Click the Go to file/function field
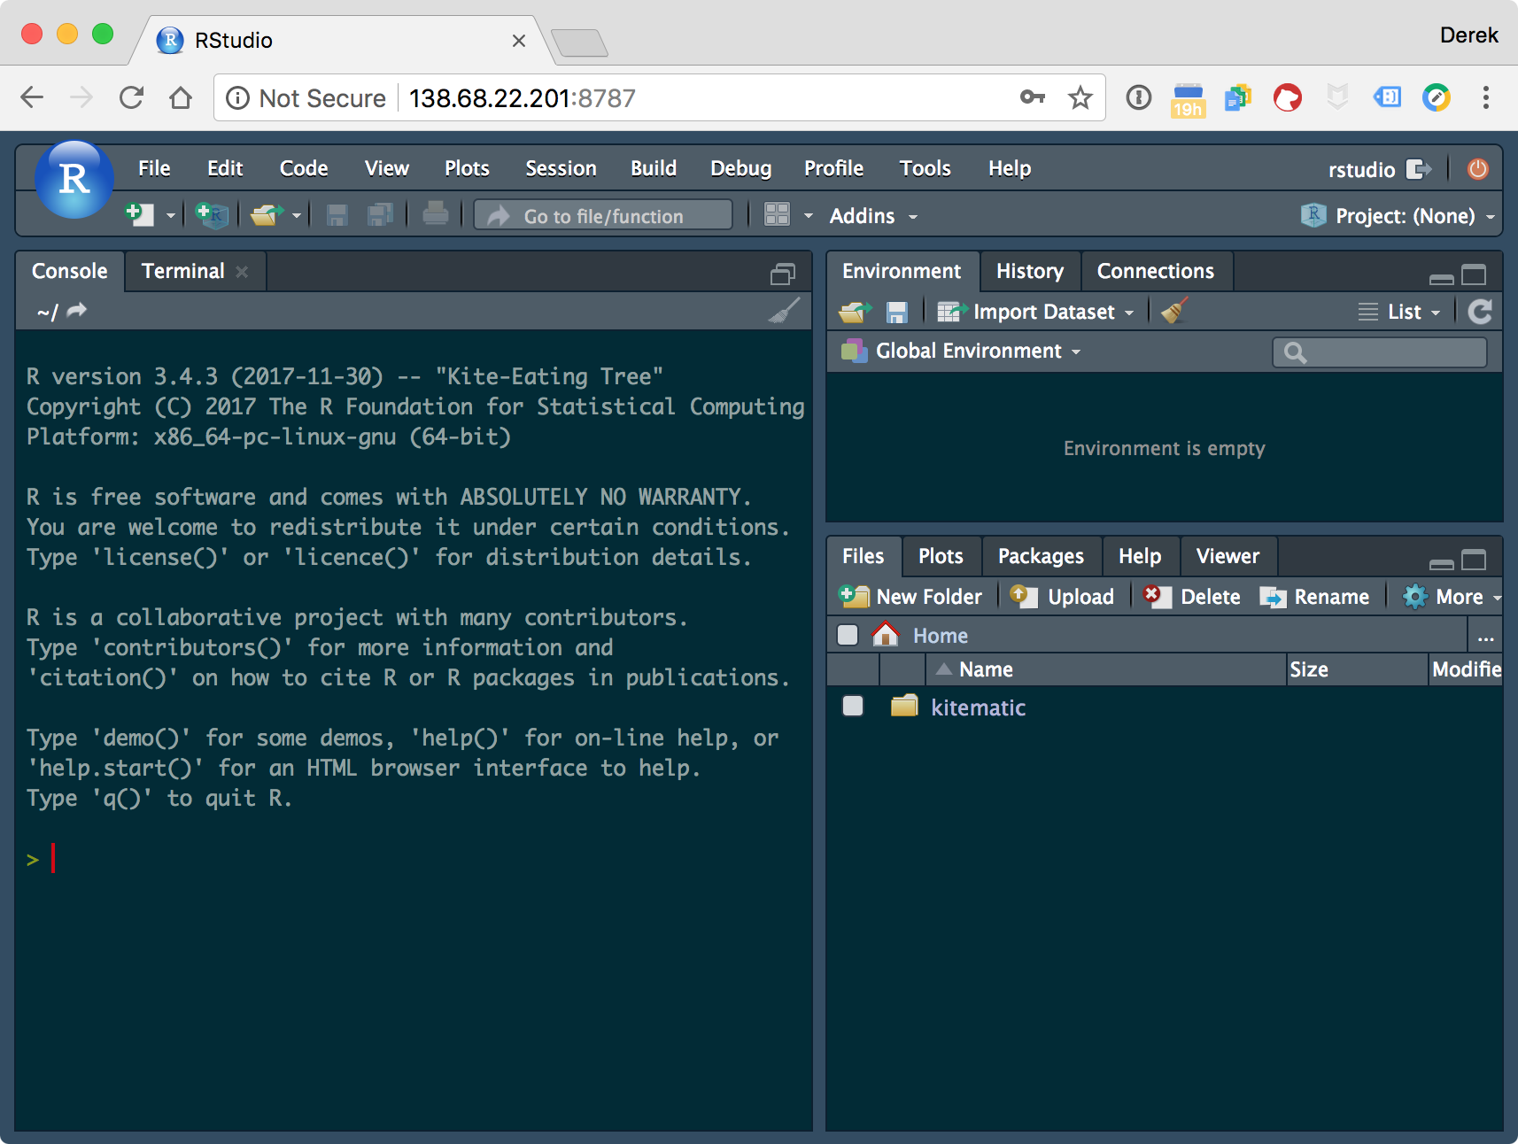The image size is (1518, 1144). click(x=603, y=215)
